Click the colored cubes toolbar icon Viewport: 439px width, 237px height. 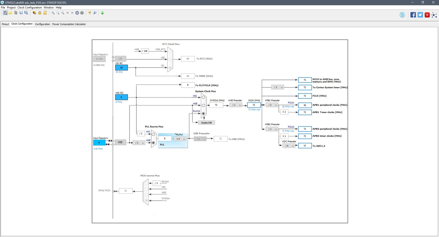pos(34,13)
